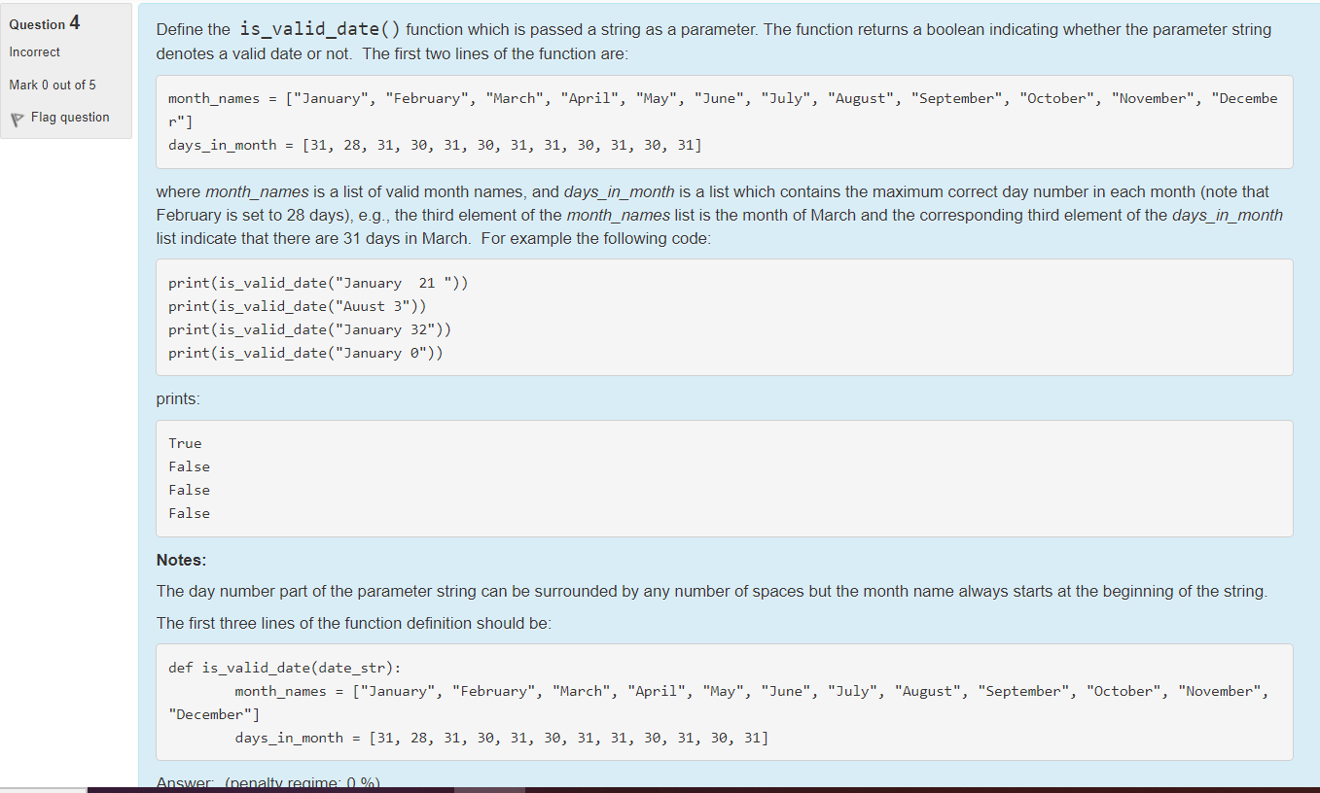Image resolution: width=1320 pixels, height=793 pixels.
Task: Click the Answer penalty regime label
Action: point(269,781)
